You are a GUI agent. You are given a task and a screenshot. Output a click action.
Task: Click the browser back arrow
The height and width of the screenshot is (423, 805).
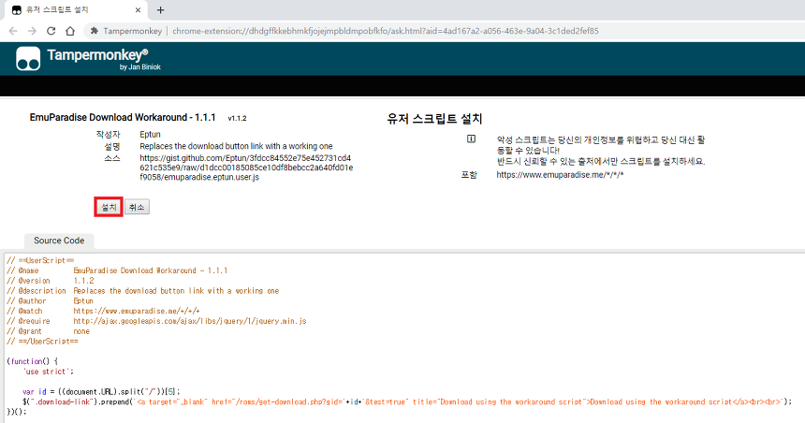click(x=13, y=31)
